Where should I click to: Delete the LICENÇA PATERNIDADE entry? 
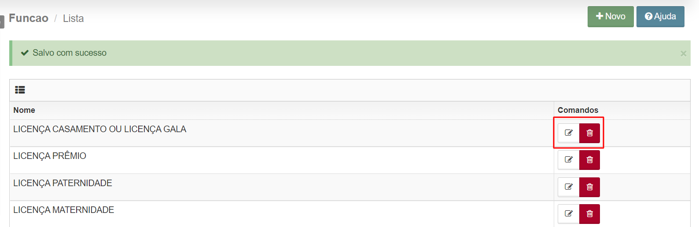coord(589,187)
